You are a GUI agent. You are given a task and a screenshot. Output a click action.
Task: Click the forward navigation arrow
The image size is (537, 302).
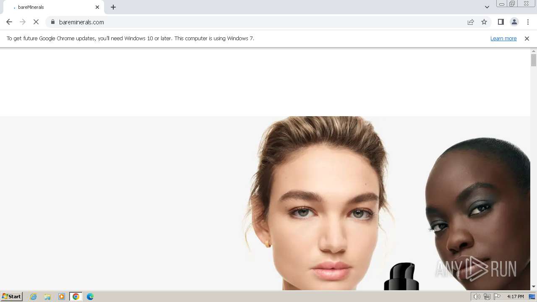coord(23,22)
